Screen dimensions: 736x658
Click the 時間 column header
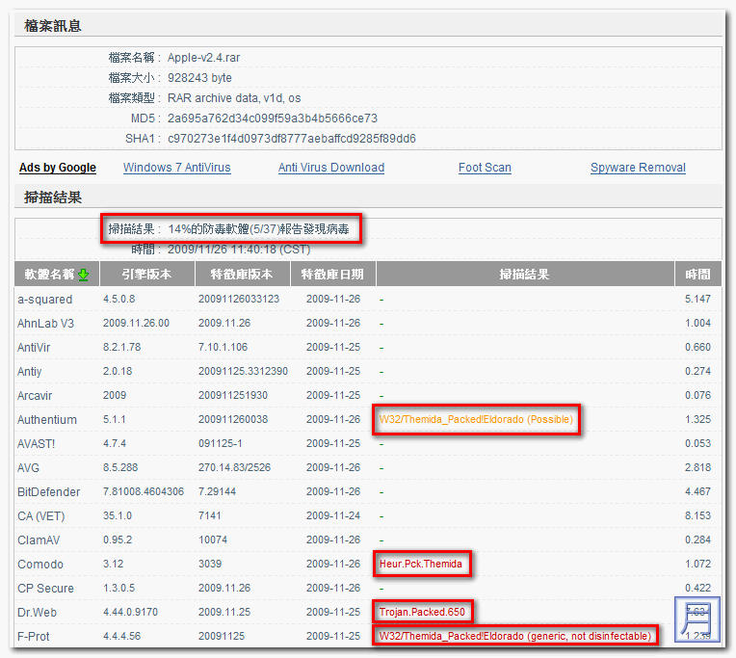click(698, 275)
